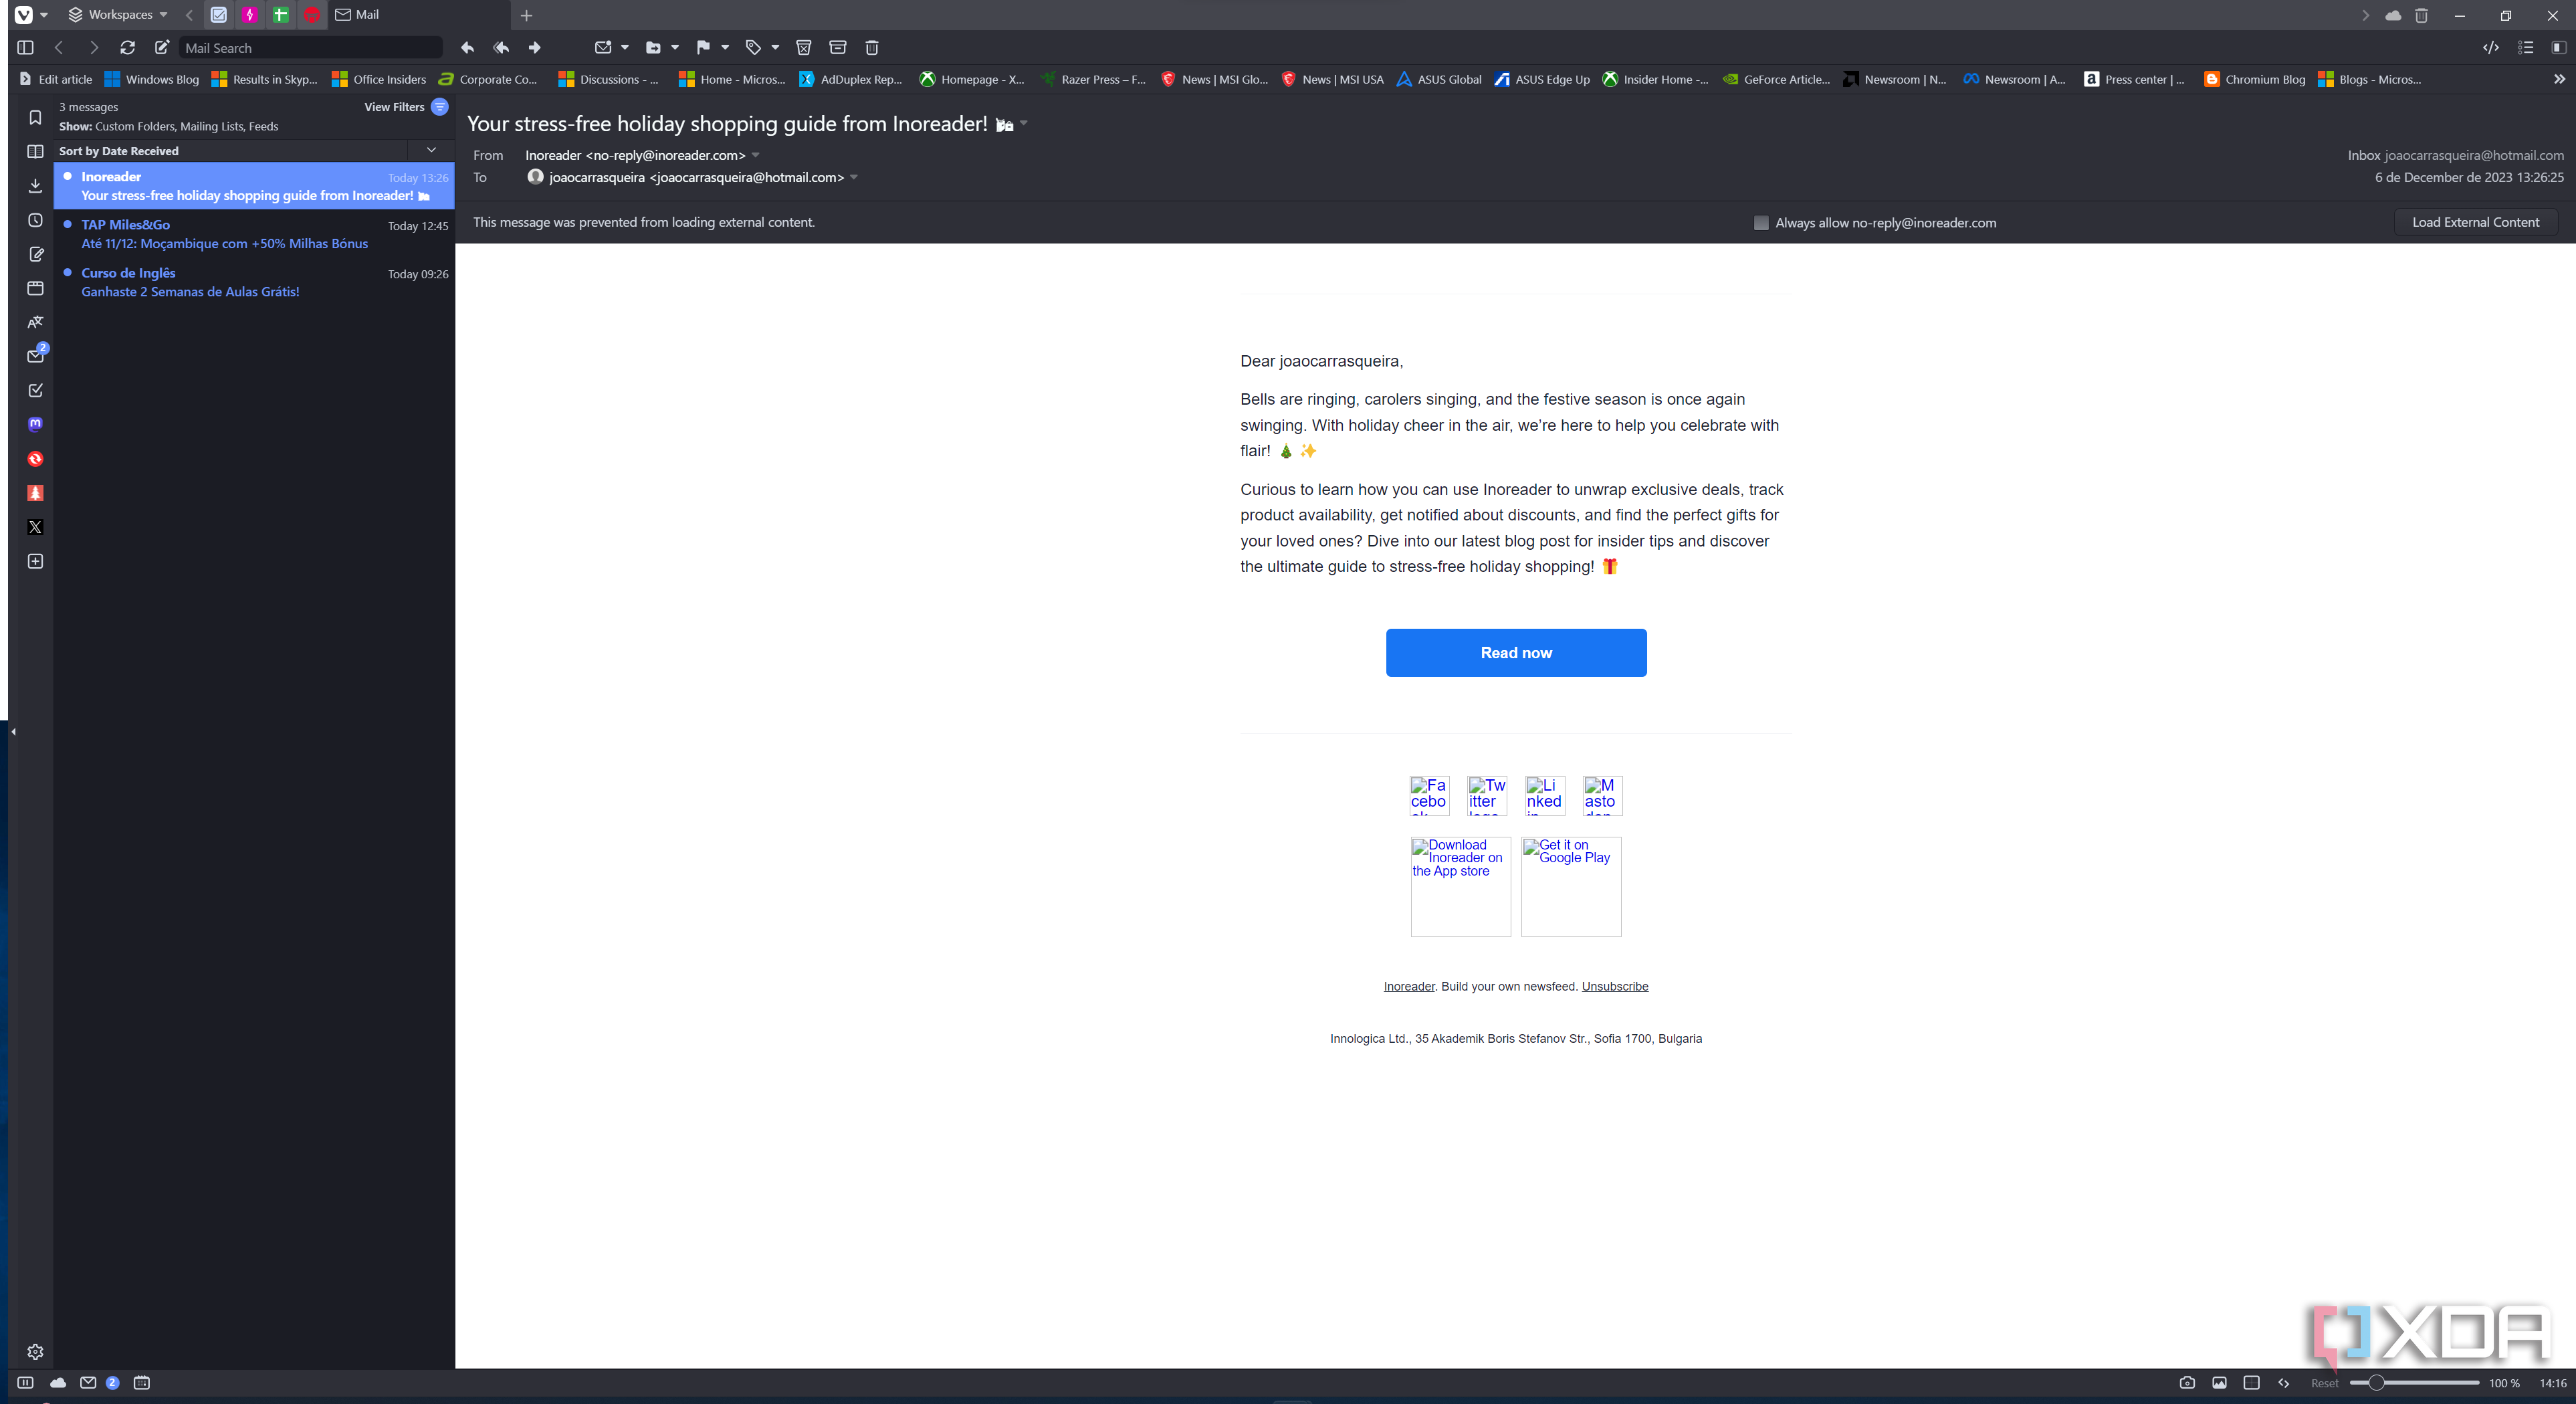Reply to the selected message

point(467,48)
